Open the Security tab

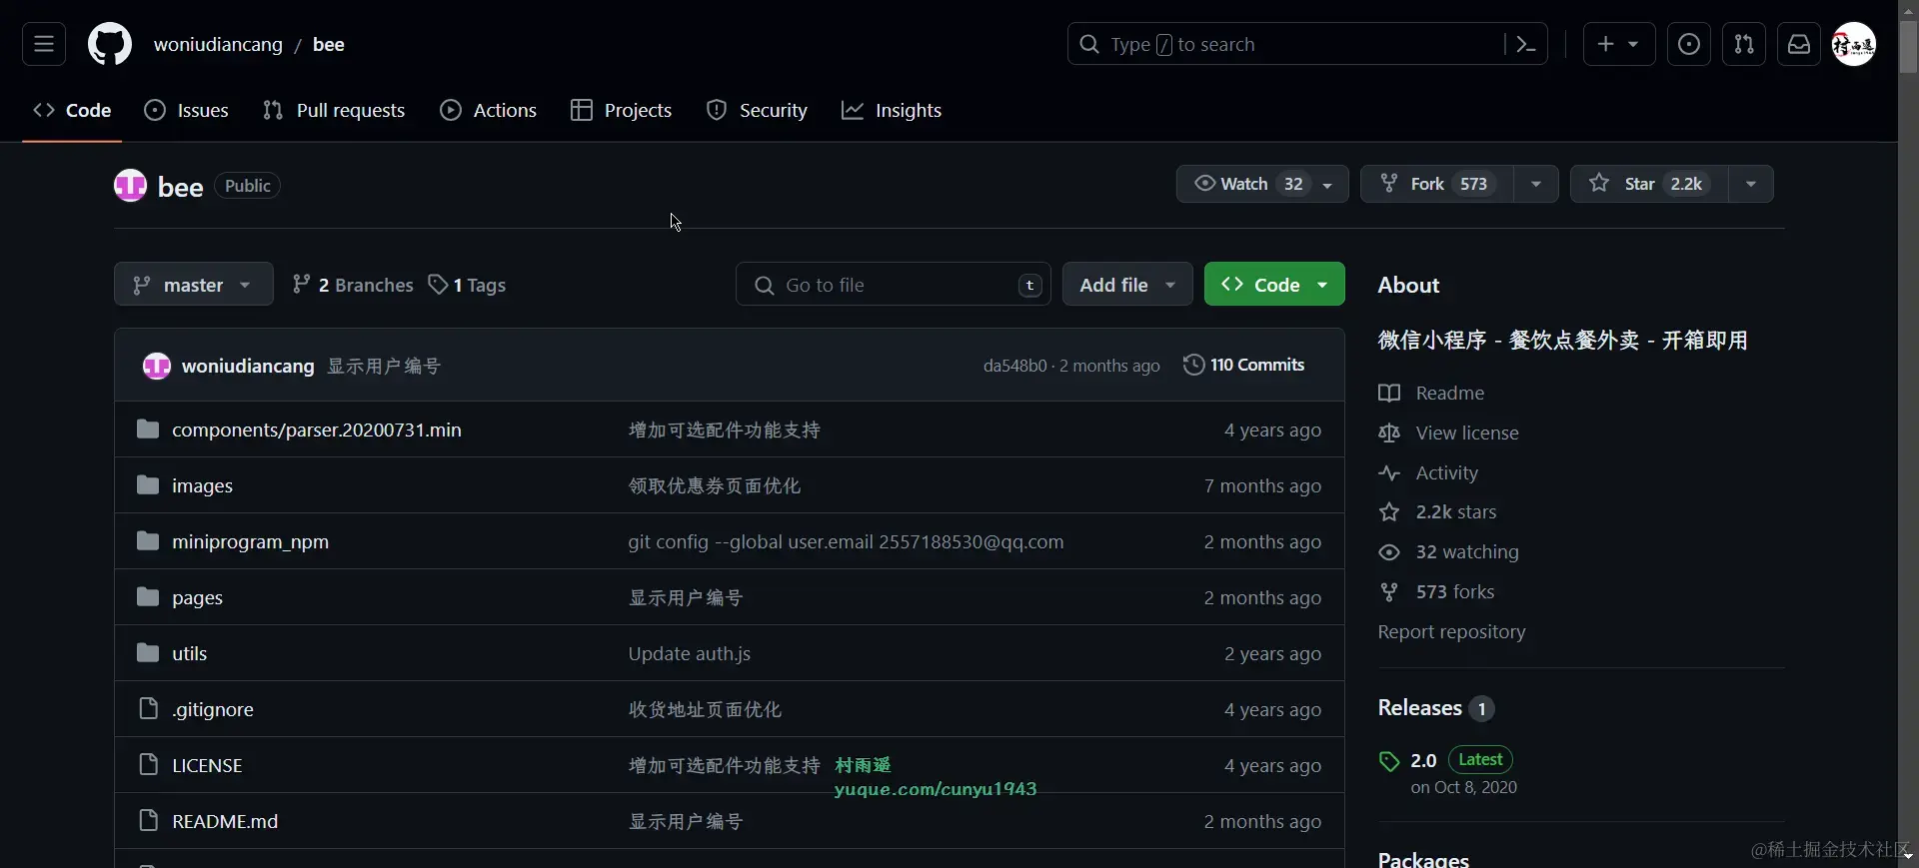pos(758,110)
